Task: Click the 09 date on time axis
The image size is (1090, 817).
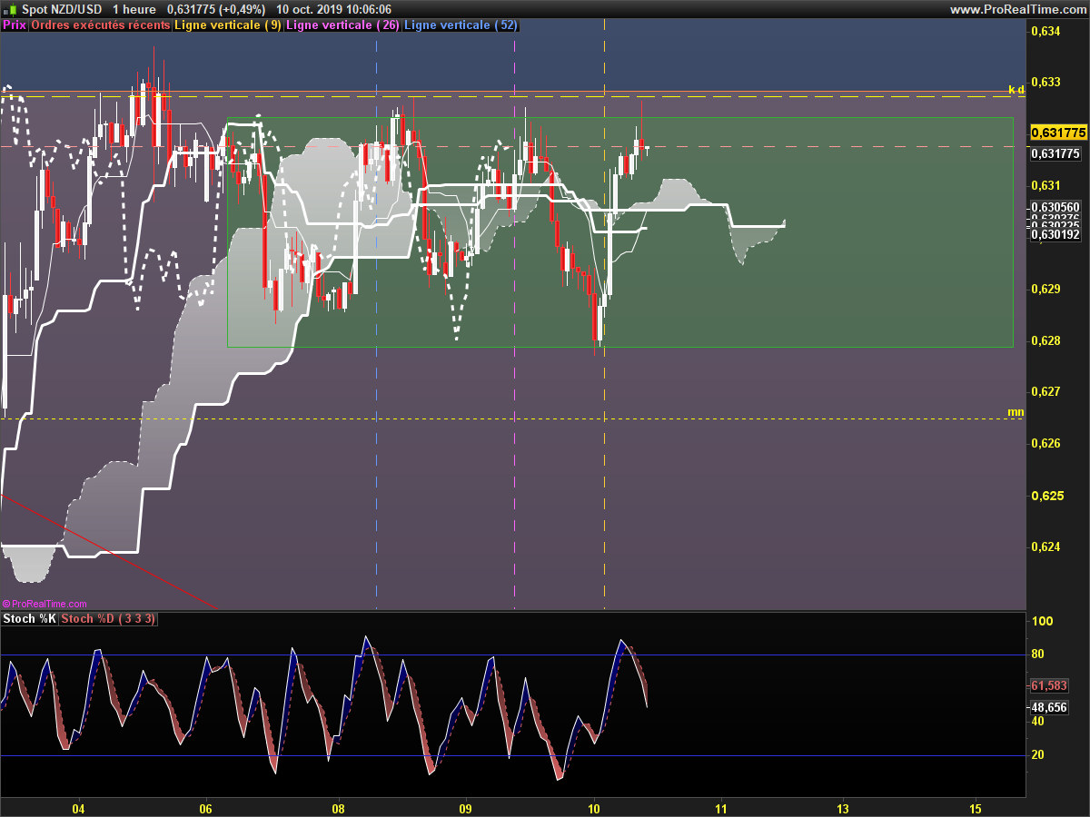Action: pos(467,808)
